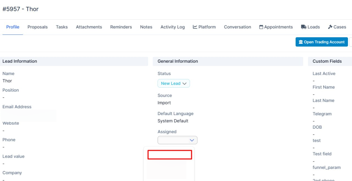
Task: Select the first option in Assigned list
Action: coord(169,155)
